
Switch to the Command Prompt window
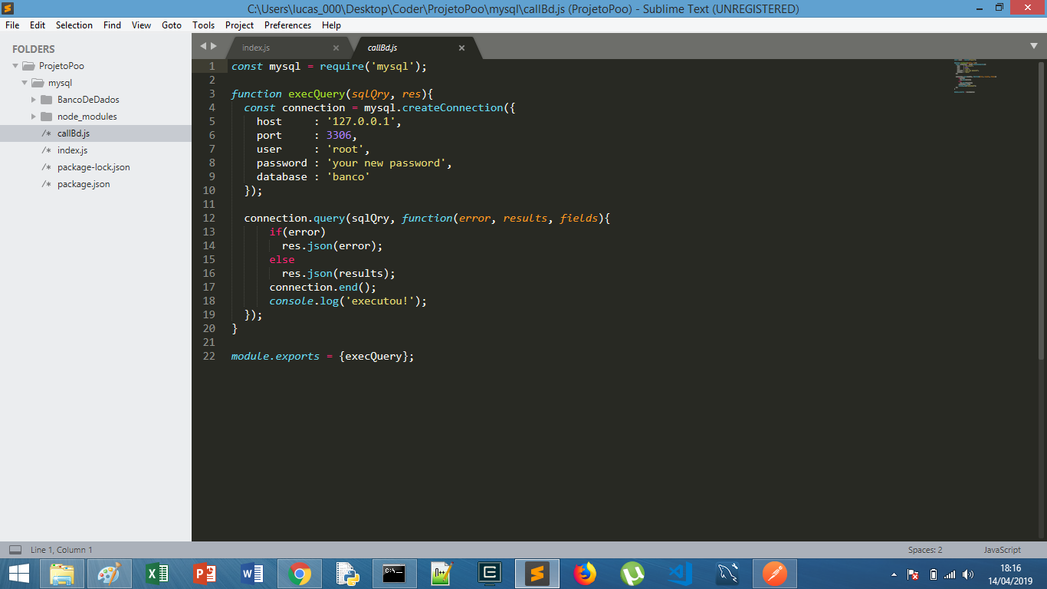[x=395, y=574]
